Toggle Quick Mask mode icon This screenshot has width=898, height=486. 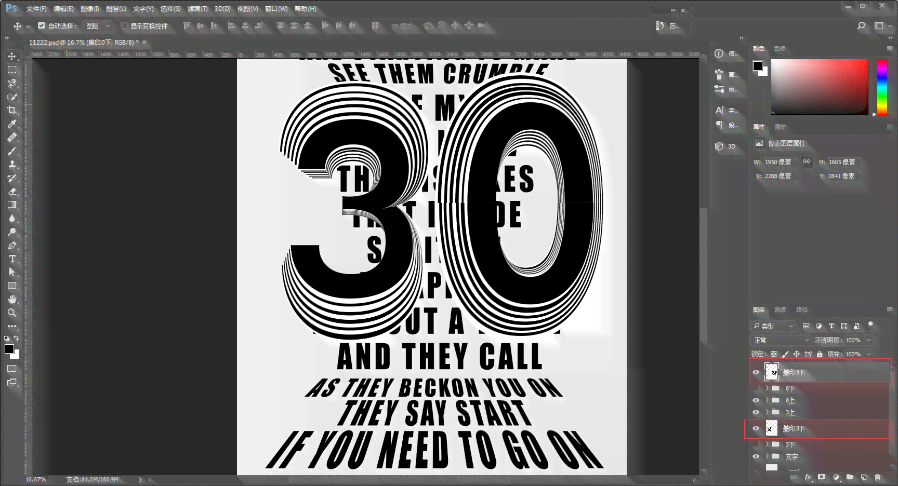pos(12,368)
